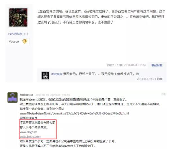Viewport: 173px width, 153px height.
Task: Click the 2014-08-03 15:52 post timestamp
Action: click(135, 65)
